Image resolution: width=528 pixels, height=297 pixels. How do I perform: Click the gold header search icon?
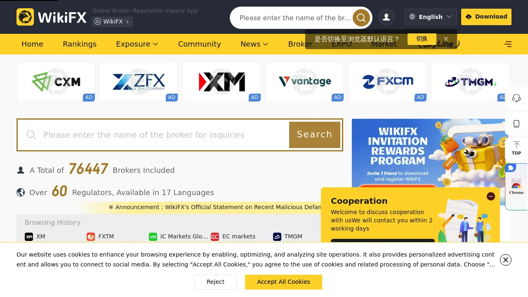coord(361,18)
